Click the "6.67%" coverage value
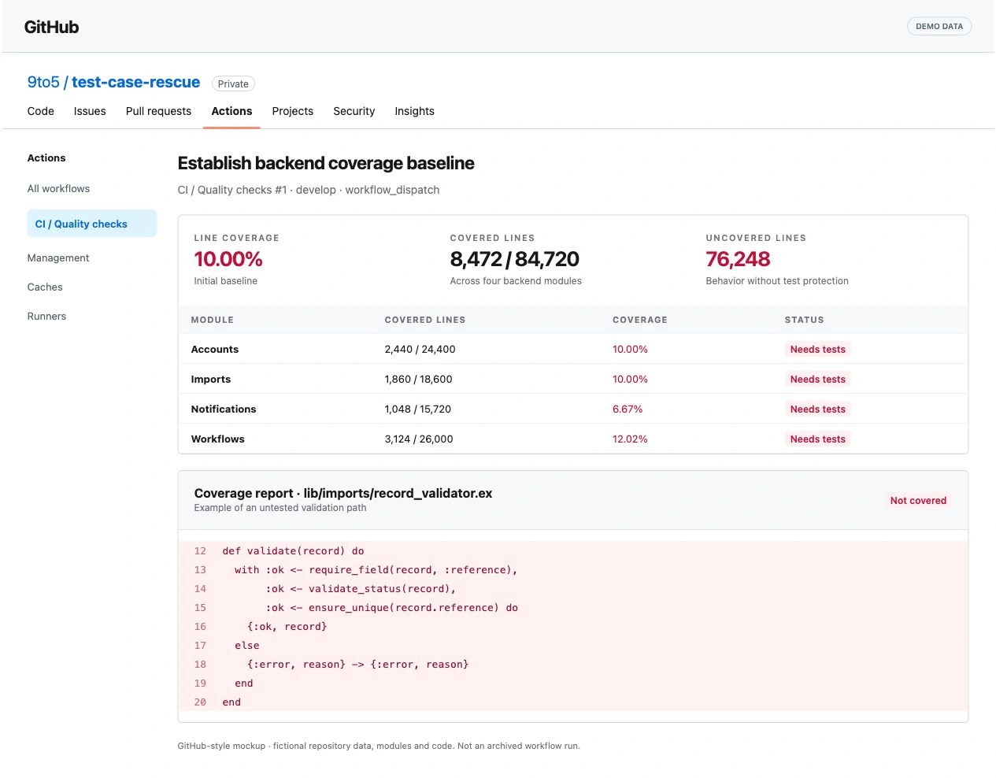The height and width of the screenshot is (778, 996). 628,409
